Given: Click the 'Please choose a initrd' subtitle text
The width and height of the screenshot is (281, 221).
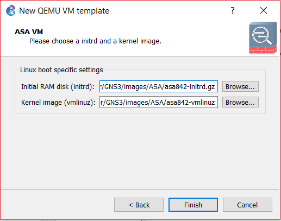Looking at the screenshot, I should click(x=95, y=41).
